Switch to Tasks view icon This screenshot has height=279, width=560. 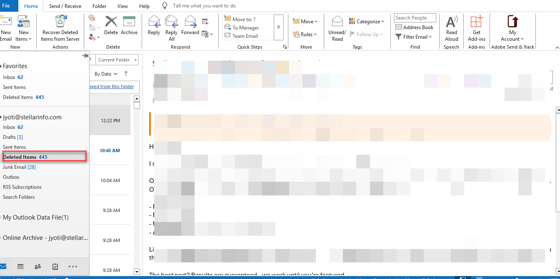pos(55,267)
